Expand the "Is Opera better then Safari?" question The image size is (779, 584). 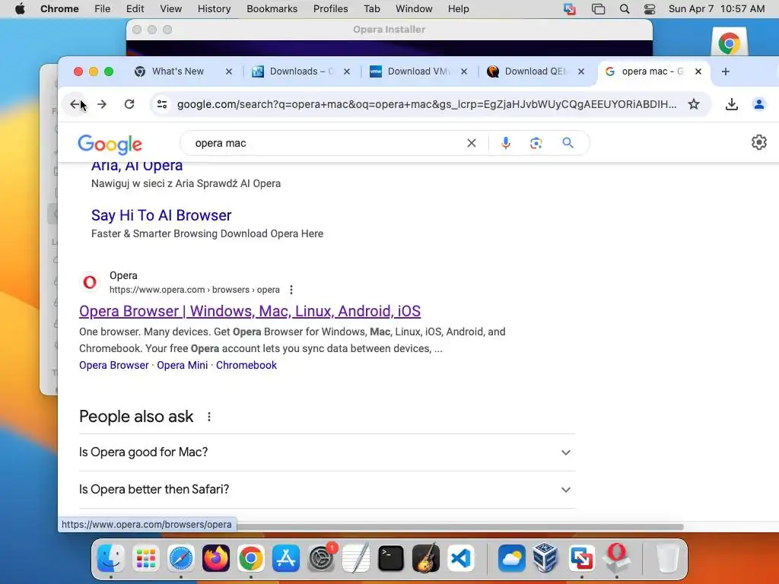(x=327, y=490)
